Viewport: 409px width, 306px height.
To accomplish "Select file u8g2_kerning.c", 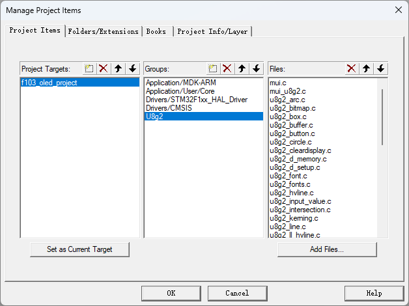I will pos(323,218).
